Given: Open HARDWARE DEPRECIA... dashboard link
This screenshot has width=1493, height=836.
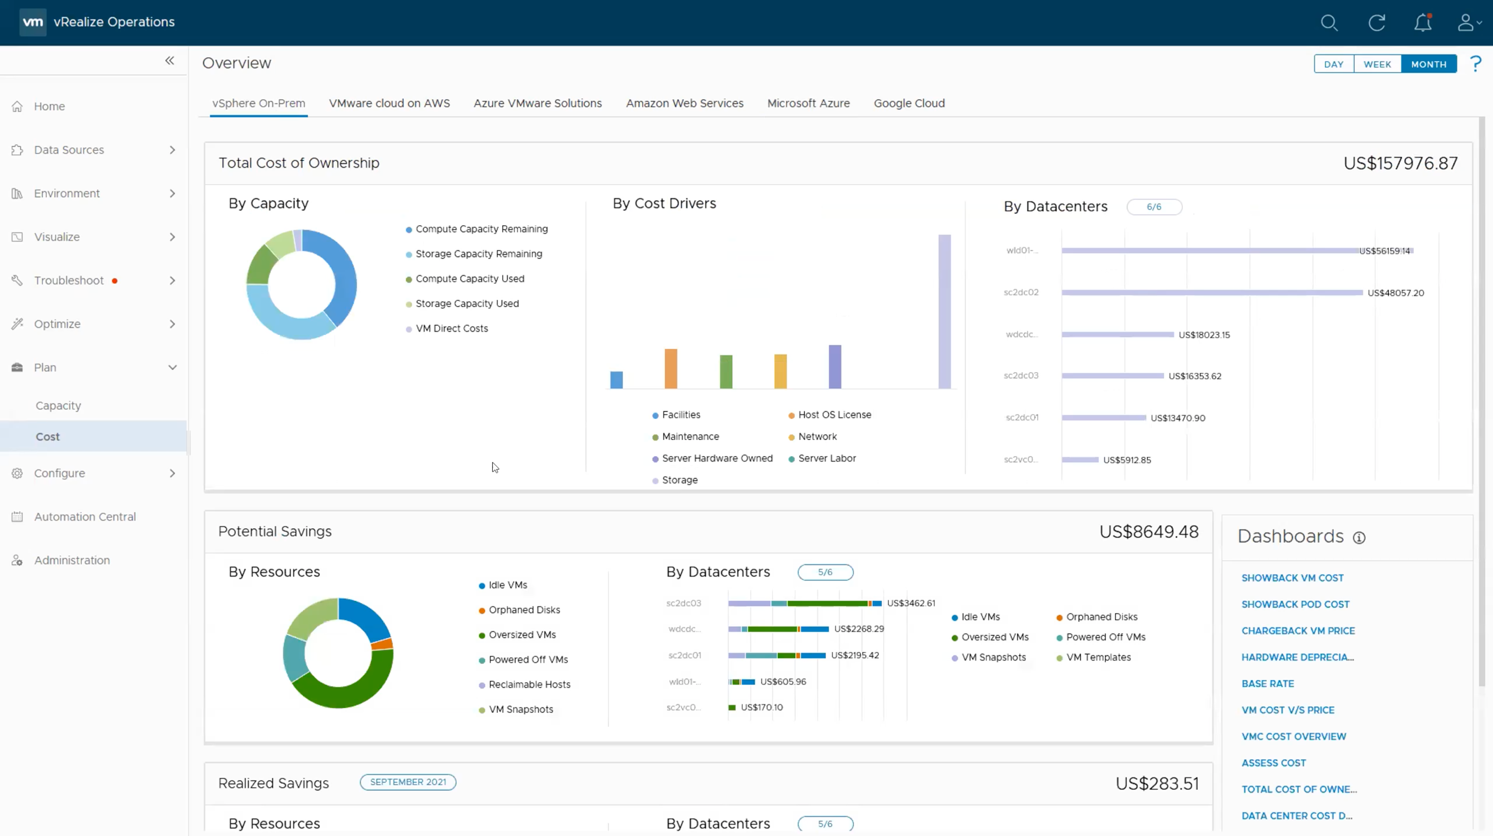Looking at the screenshot, I should coord(1297,657).
